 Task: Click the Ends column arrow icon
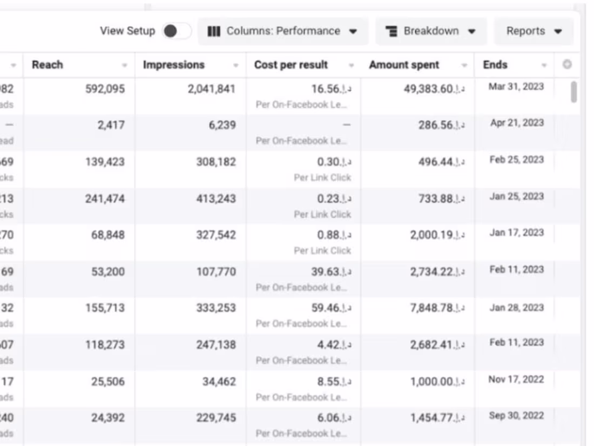click(544, 65)
